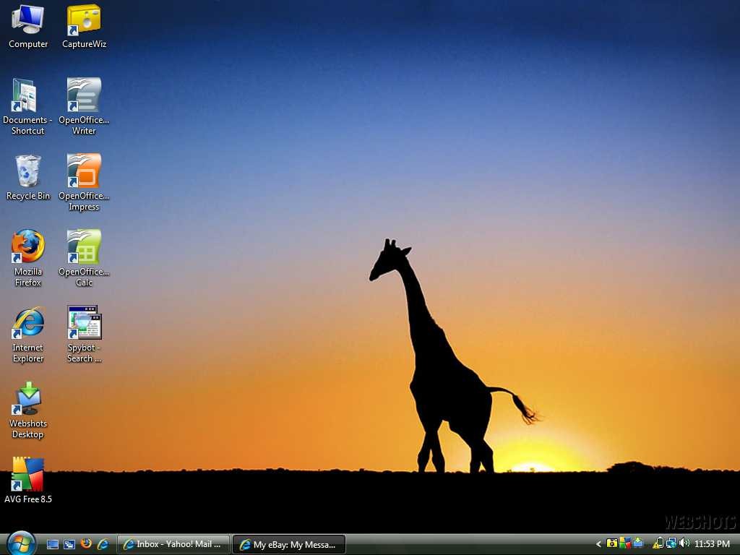
Task: Expand hidden system tray icons arrow
Action: pos(598,544)
